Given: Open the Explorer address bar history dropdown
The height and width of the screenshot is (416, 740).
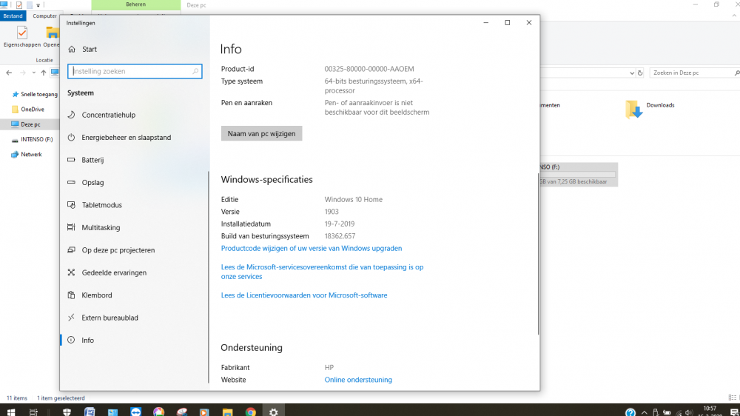Looking at the screenshot, I should (x=631, y=73).
